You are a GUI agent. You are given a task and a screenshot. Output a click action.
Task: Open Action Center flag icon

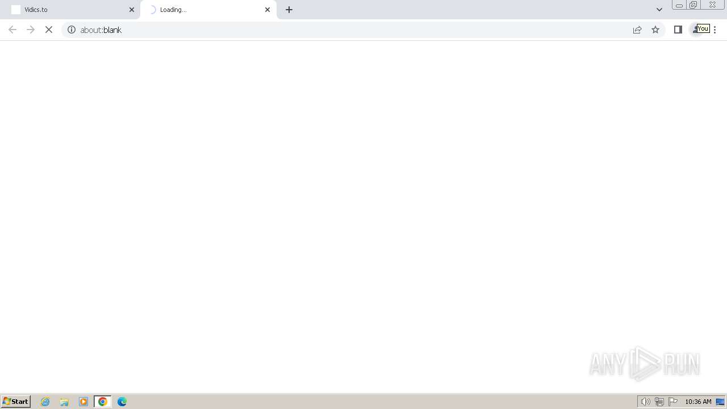[x=673, y=402]
